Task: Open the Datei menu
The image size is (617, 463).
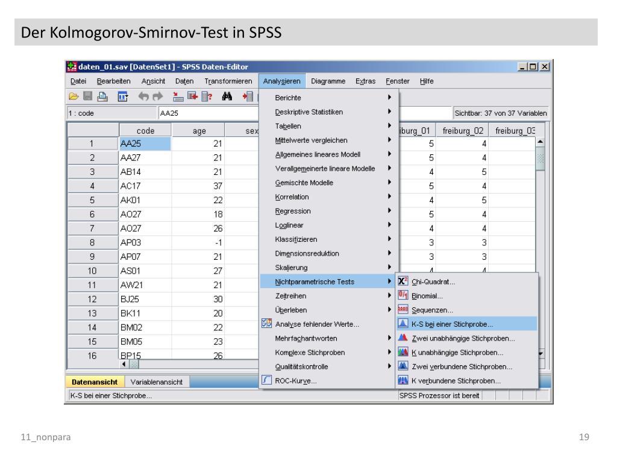Action: (x=78, y=81)
